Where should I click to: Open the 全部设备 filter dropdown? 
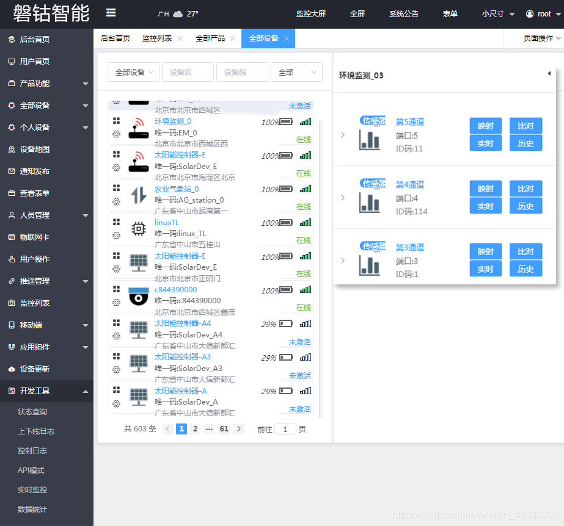(x=133, y=72)
